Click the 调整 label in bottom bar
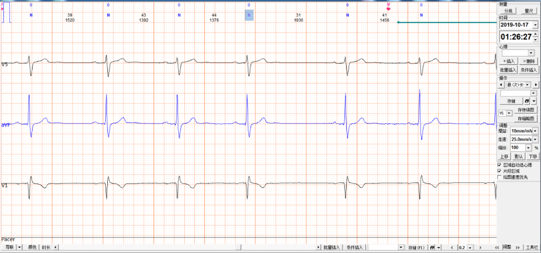The height and width of the screenshot is (253, 541). tap(507, 247)
